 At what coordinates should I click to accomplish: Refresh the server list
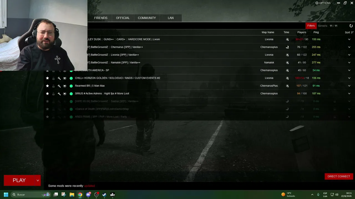[351, 26]
